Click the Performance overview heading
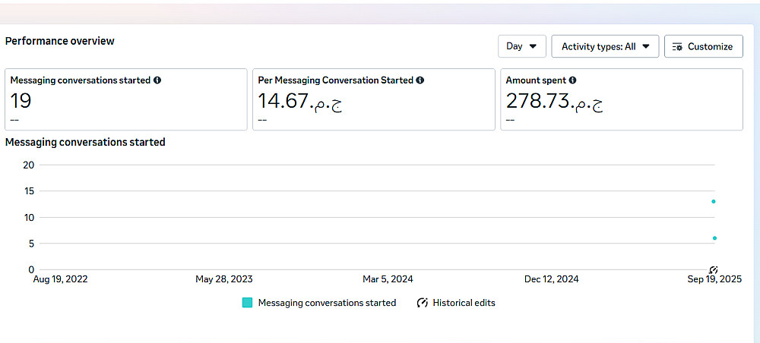This screenshot has width=760, height=343. click(x=59, y=41)
